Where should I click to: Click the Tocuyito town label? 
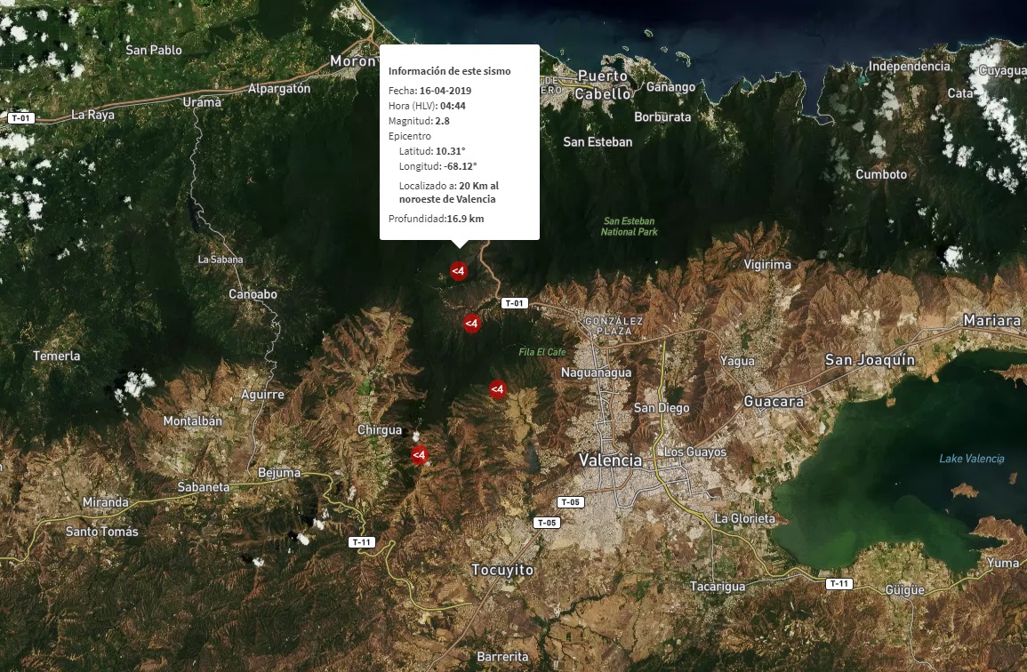502,570
